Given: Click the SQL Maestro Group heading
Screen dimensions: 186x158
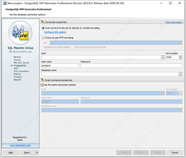Looking at the screenshot, I should (20, 48).
